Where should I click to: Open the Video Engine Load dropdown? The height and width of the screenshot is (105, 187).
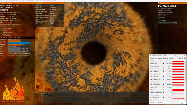(163, 95)
